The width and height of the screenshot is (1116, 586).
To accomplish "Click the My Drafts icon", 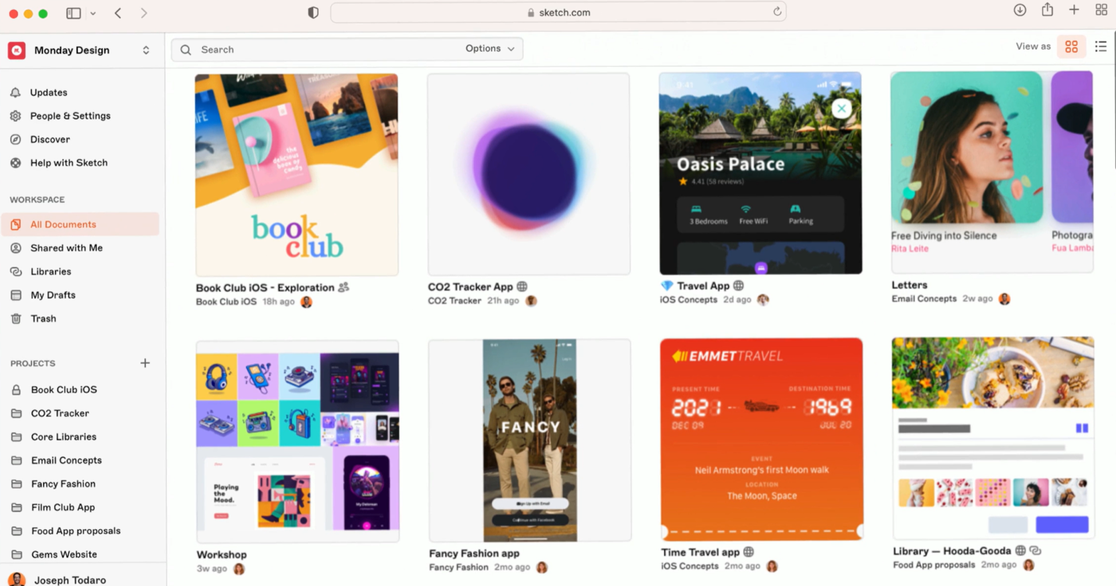I will pos(16,295).
